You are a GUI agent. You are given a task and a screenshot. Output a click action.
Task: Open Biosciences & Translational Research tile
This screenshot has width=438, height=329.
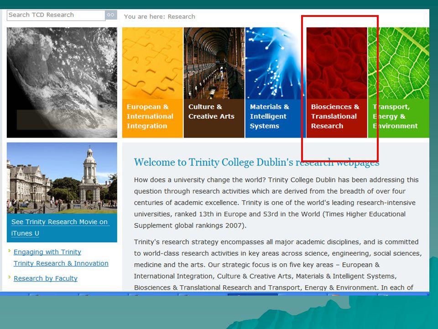coord(337,83)
